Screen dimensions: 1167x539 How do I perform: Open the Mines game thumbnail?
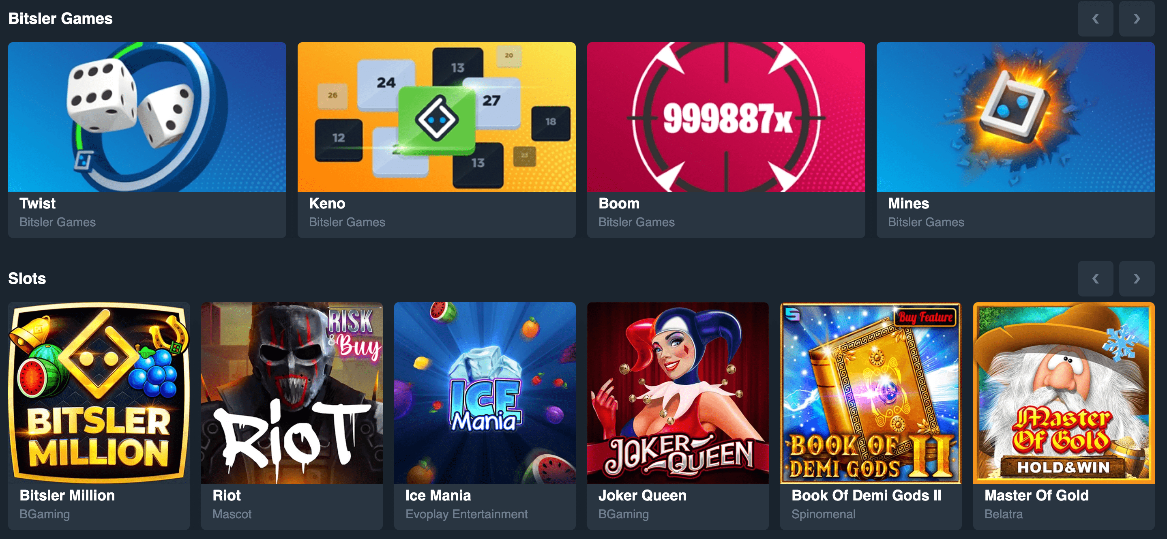click(1016, 117)
